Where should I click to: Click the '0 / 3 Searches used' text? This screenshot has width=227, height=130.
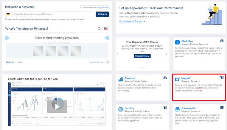pyautogui.click(x=88, y=7)
